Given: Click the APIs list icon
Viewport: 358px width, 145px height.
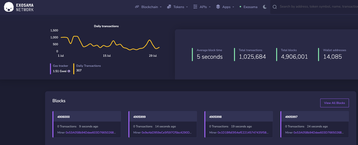Looking at the screenshot, I should [195, 7].
